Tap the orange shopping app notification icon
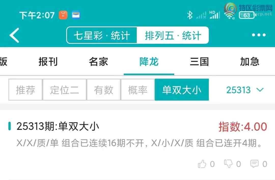The width and height of the screenshot is (275, 180). pos(63,15)
